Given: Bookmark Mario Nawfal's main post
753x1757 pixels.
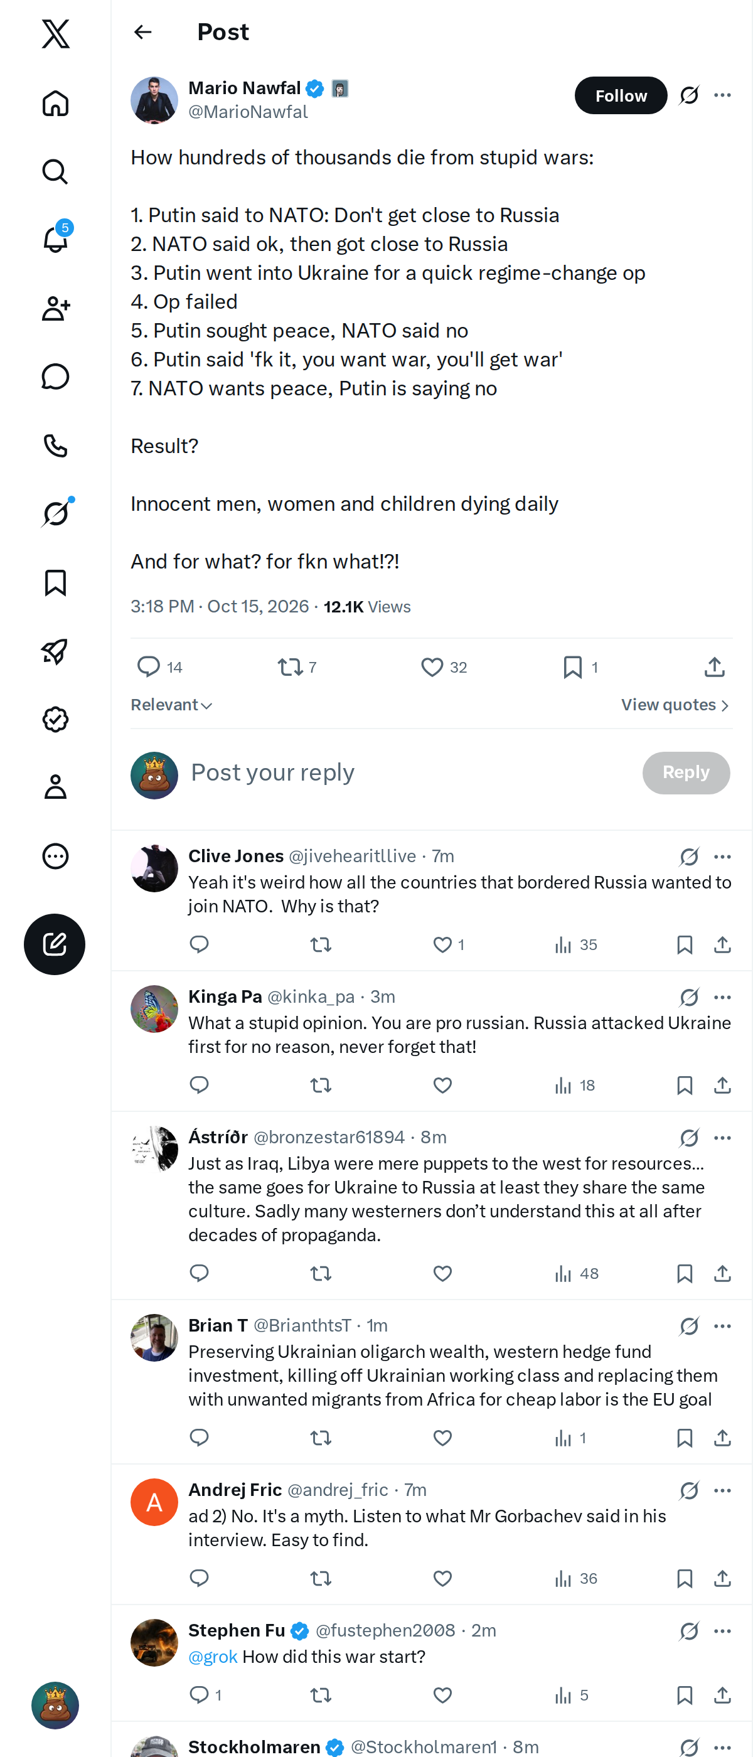Looking at the screenshot, I should pos(573,666).
